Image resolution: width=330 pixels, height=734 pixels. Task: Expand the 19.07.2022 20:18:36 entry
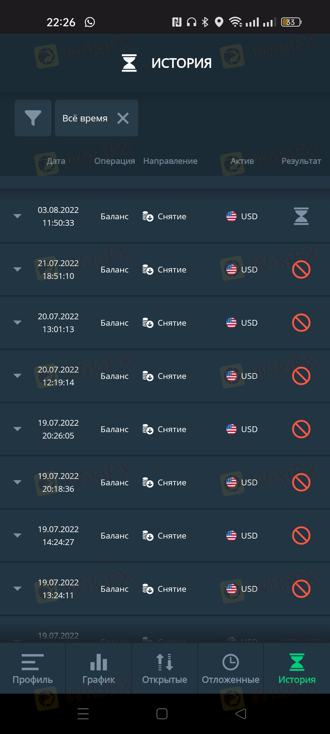point(17,482)
